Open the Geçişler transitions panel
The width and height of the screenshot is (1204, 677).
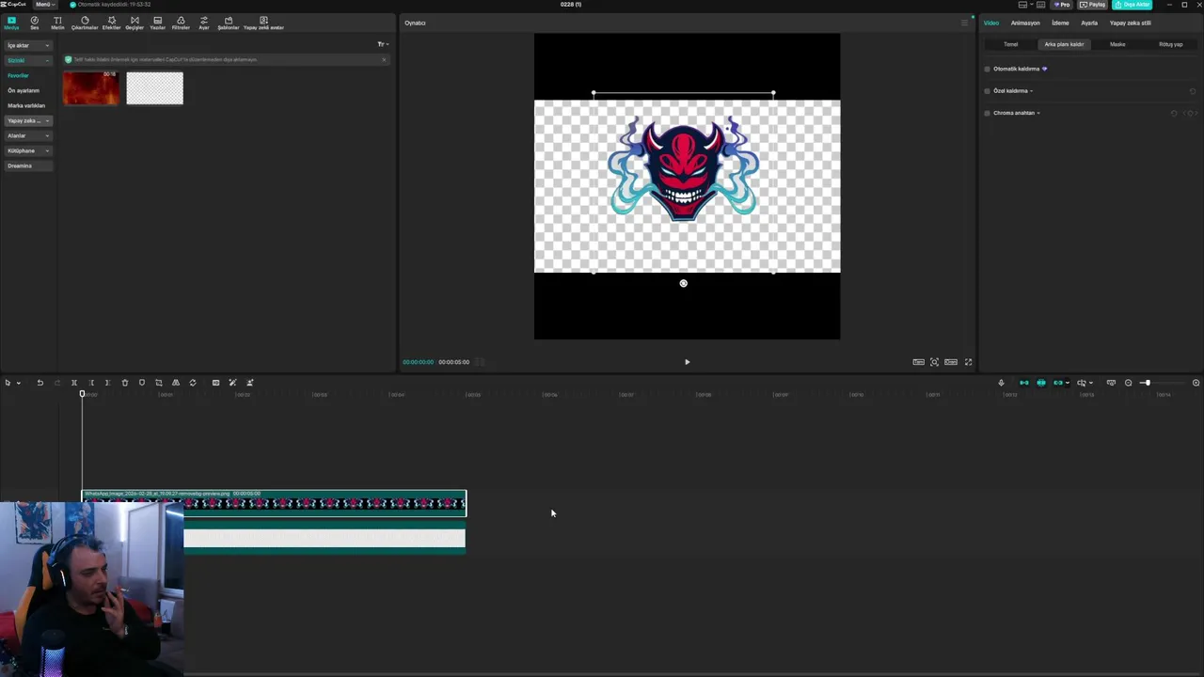coord(135,23)
